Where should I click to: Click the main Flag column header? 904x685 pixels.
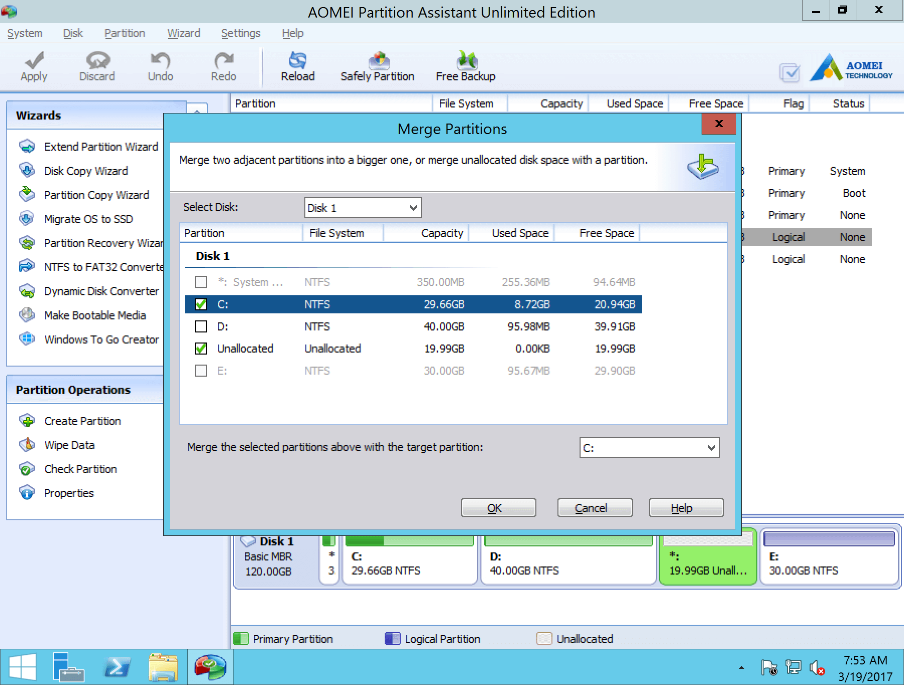click(779, 103)
